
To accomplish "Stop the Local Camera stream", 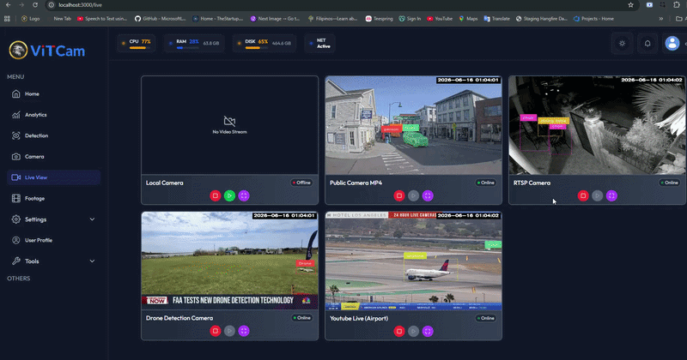I will tap(216, 195).
